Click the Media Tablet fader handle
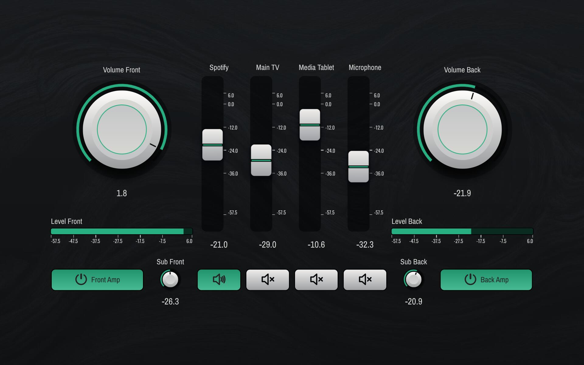The image size is (584, 365). coord(310,125)
